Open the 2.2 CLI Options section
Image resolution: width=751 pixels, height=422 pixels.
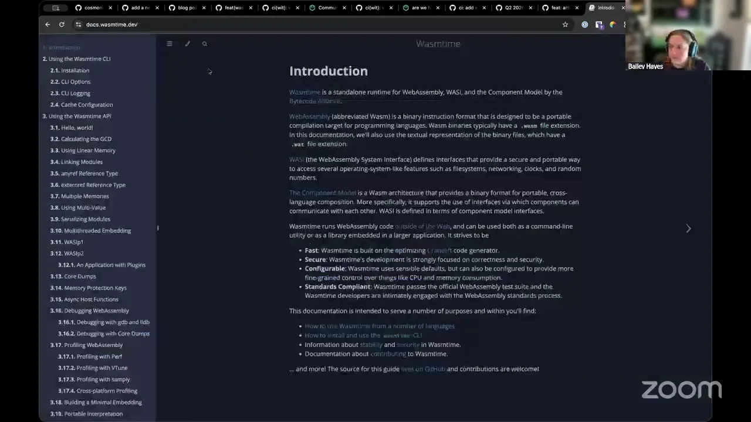(70, 81)
